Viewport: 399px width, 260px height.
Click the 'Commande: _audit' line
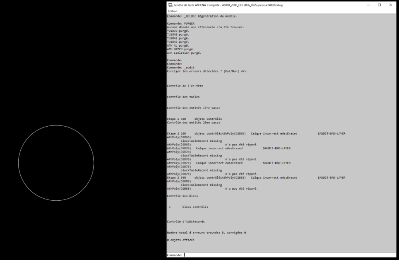click(181, 68)
